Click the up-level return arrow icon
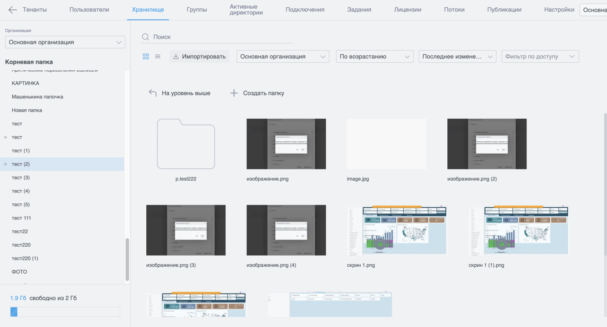 153,93
